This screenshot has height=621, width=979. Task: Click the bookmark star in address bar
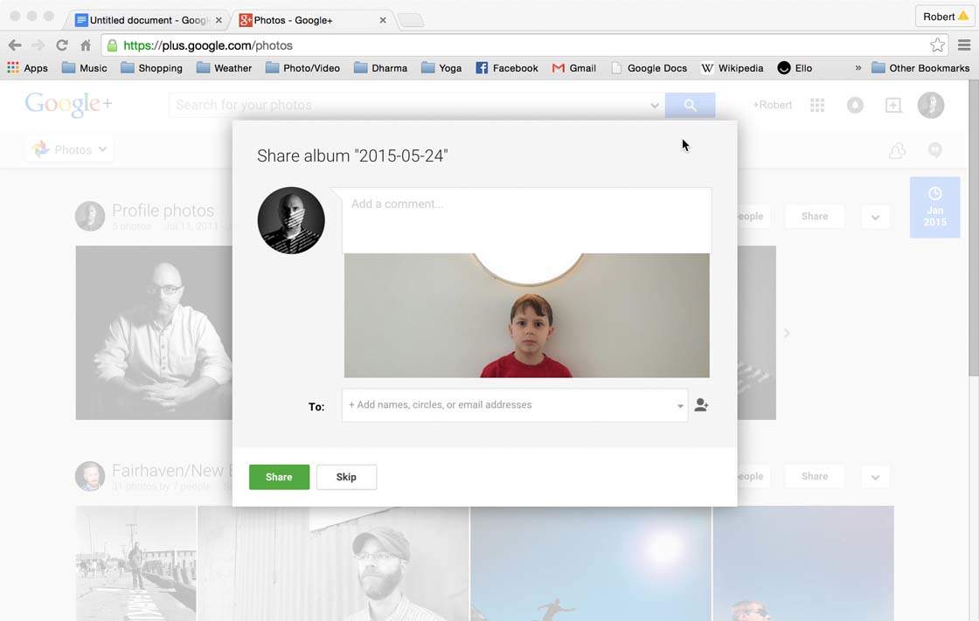(x=937, y=45)
